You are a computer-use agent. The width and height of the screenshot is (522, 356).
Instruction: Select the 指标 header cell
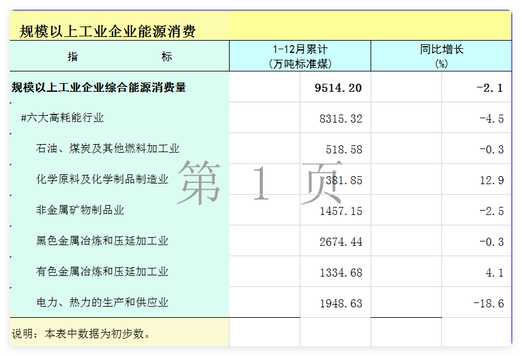coord(119,57)
